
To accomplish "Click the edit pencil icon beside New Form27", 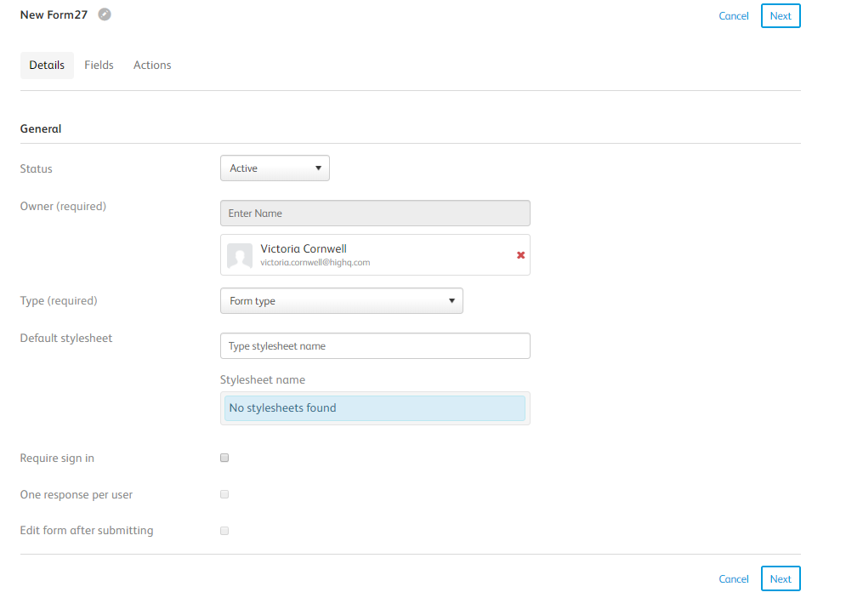I will pyautogui.click(x=105, y=14).
